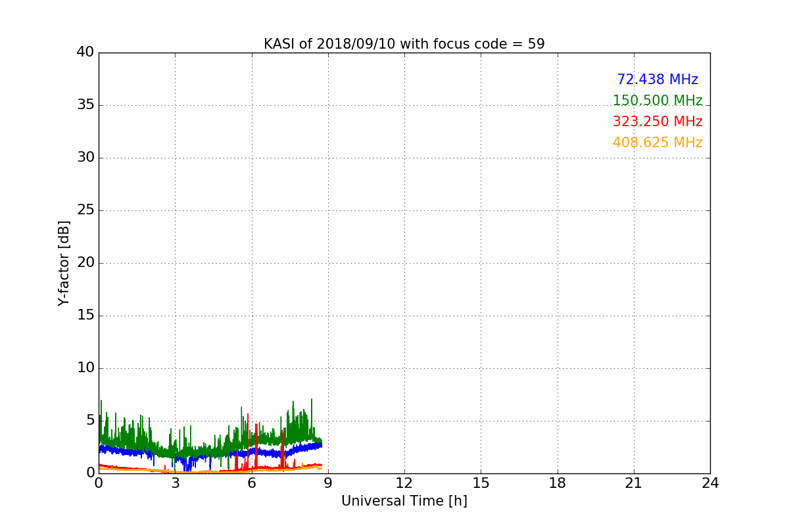Click the x-axis tick label 24
Image resolution: width=789 pixels, height=526 pixels.
(x=710, y=483)
